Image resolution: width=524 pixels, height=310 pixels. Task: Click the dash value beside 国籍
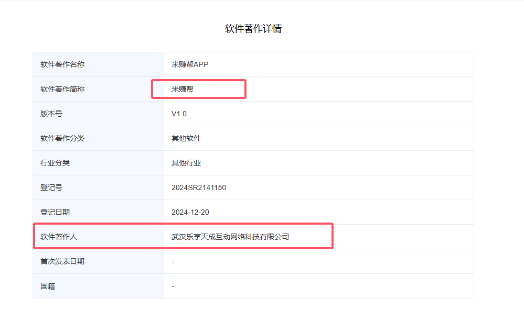pyautogui.click(x=173, y=286)
